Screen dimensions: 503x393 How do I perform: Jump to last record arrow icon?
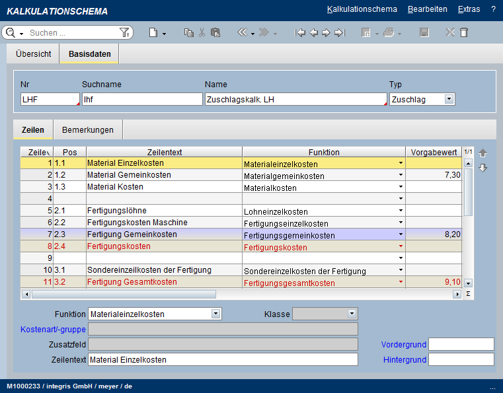[340, 32]
